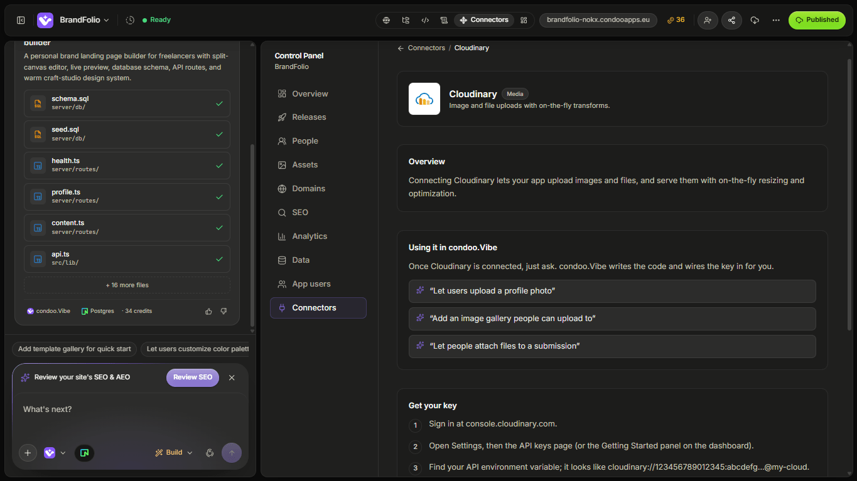857x481 pixels.
Task: Select the 'Let users upload a profile photo' prompt
Action: [x=612, y=291]
